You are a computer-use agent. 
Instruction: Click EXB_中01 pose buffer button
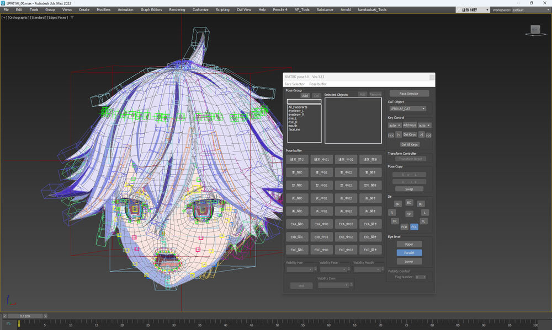tap(321, 237)
